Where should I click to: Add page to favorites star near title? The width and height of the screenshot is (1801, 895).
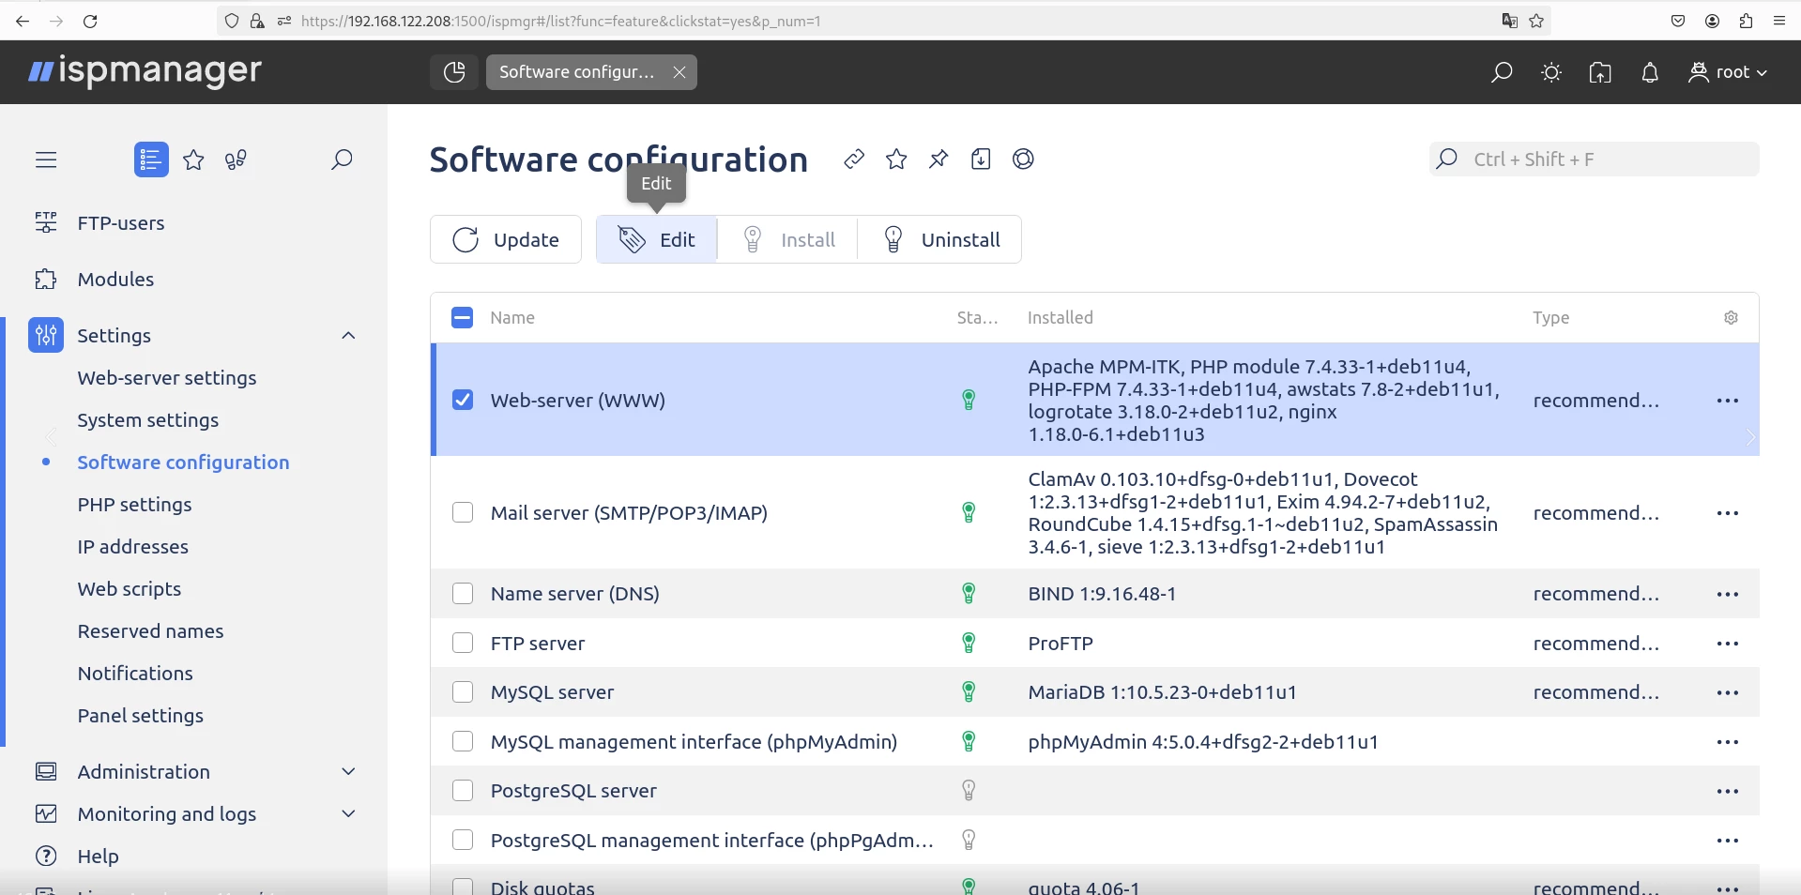896,159
